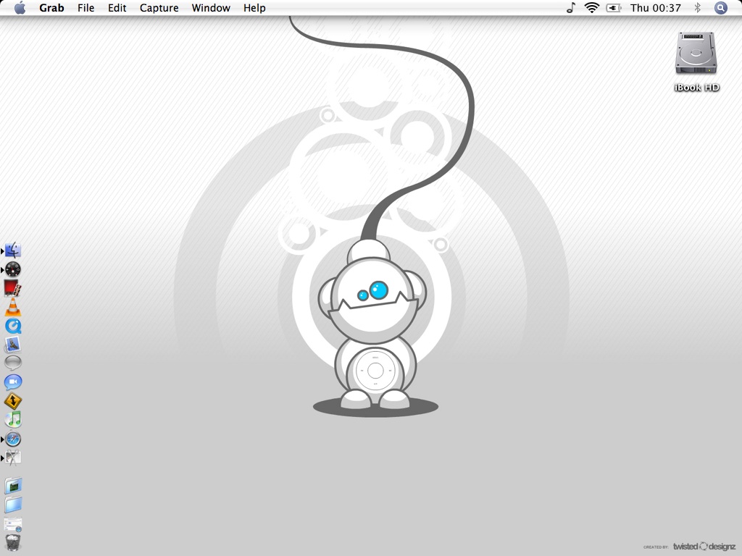Click the music note menu bar icon

coord(571,7)
